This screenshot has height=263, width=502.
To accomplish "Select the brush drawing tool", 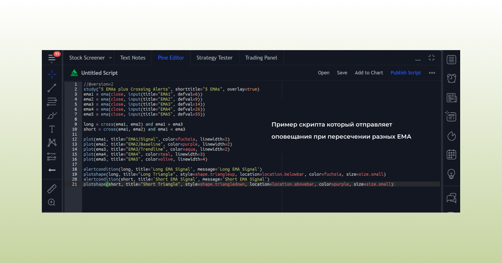I will point(52,115).
